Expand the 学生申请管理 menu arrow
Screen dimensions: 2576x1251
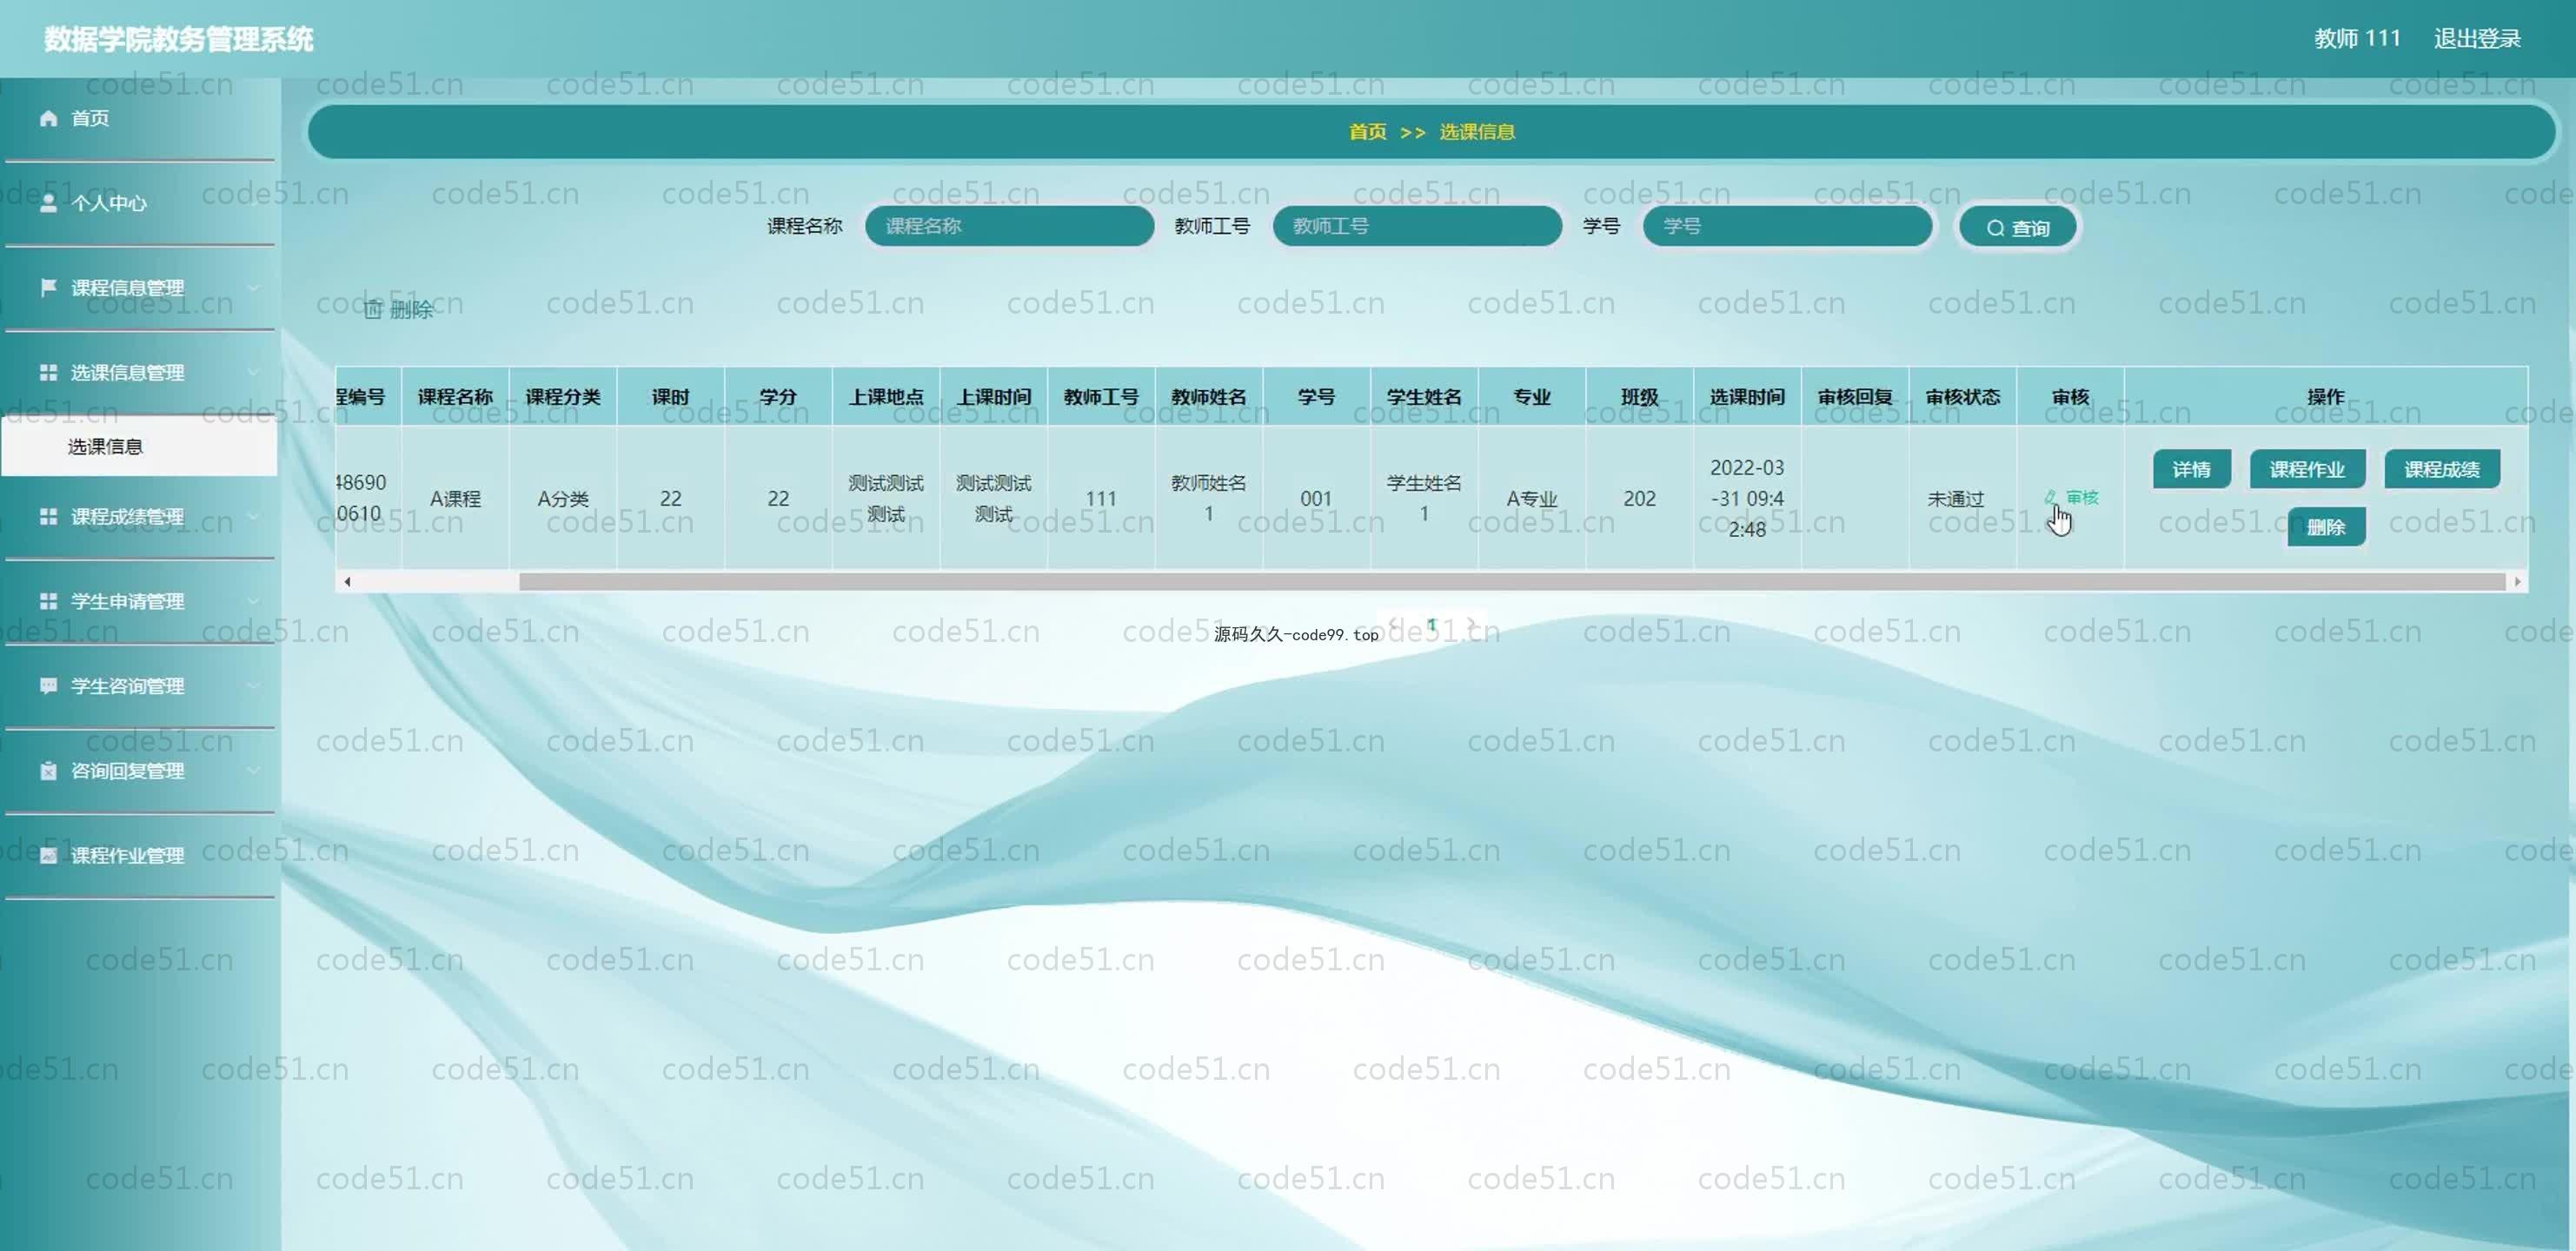pos(253,601)
